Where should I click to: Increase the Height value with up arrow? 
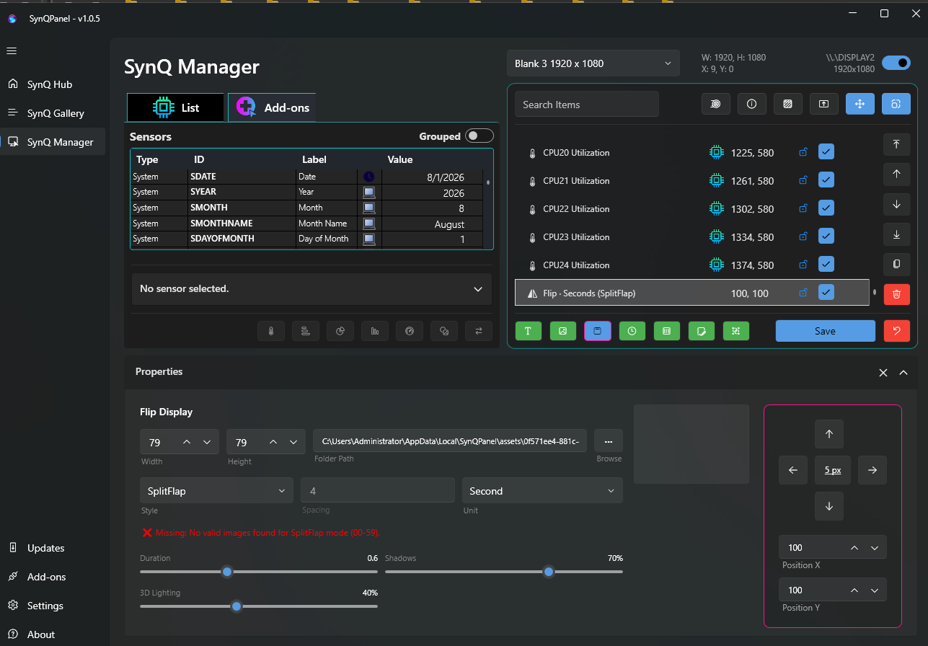pos(273,442)
